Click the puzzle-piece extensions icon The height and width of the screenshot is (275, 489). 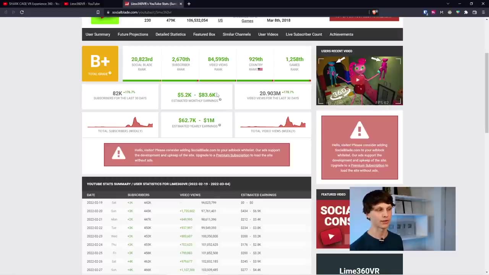pyautogui.click(x=466, y=12)
